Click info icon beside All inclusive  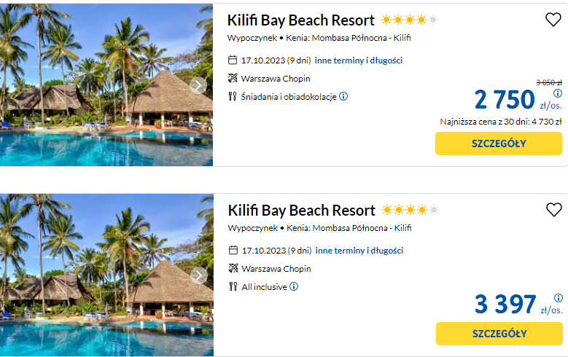294,287
